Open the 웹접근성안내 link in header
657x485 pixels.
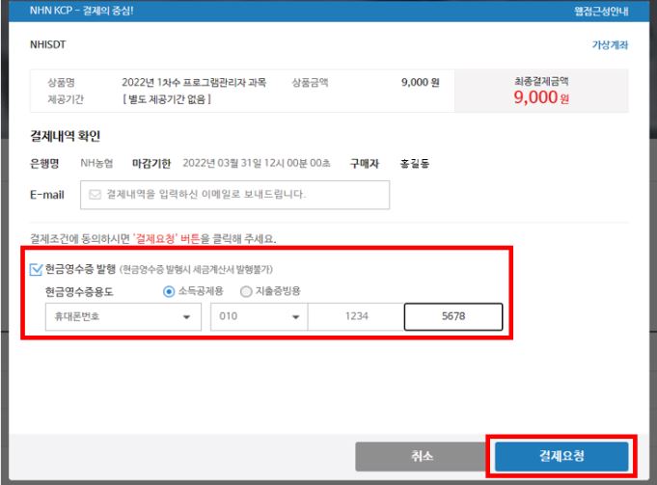[x=601, y=12]
